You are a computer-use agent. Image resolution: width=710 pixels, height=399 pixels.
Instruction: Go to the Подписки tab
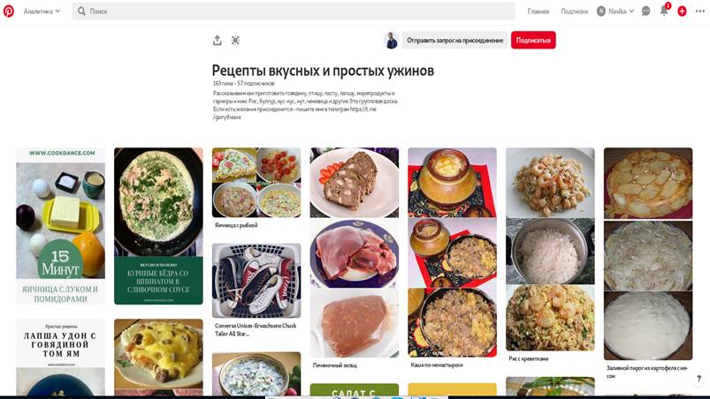(x=574, y=11)
